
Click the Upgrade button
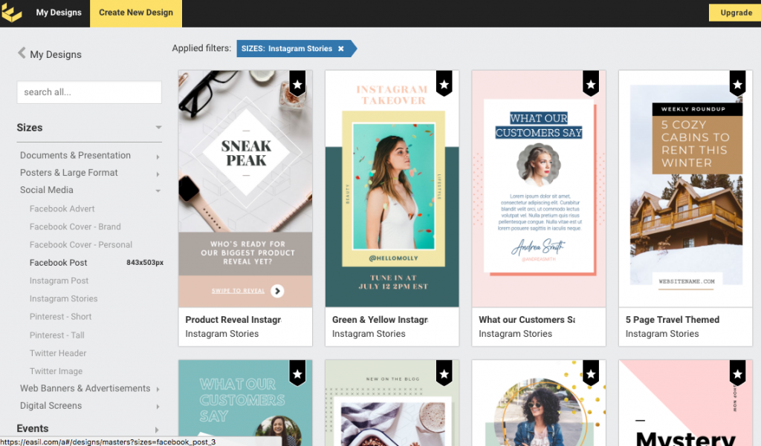pyautogui.click(x=735, y=13)
